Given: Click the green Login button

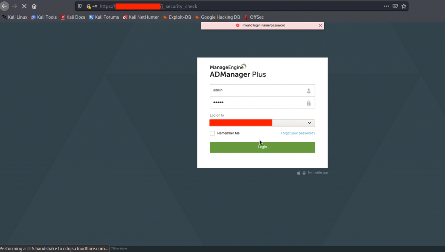Looking at the screenshot, I should (x=262, y=147).
